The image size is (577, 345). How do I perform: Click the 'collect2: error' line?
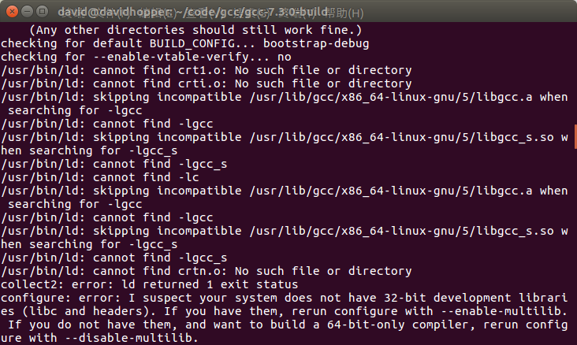150,284
